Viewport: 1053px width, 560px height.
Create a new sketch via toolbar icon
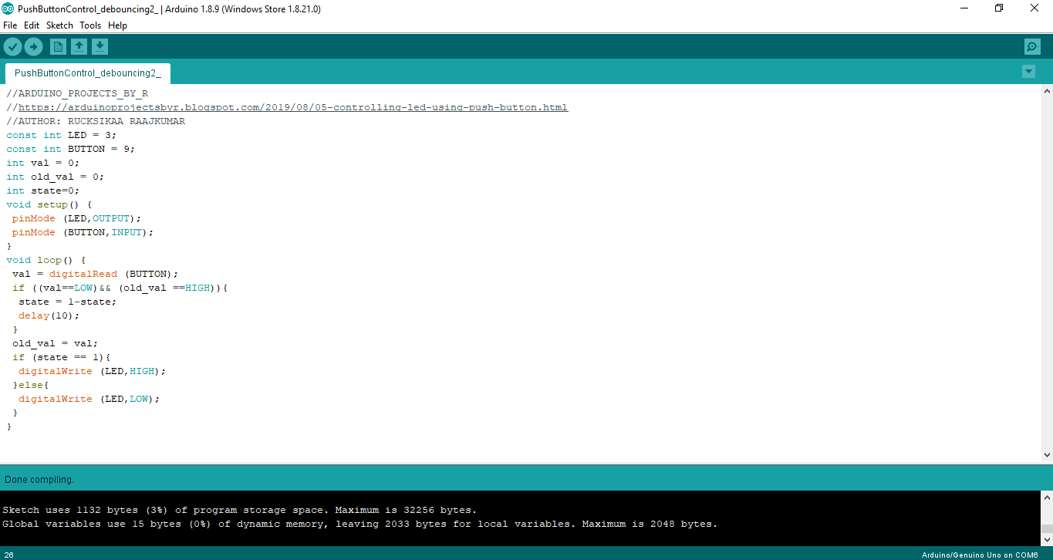[x=58, y=46]
